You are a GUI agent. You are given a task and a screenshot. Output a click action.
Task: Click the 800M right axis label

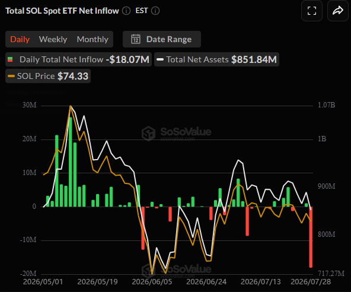tap(326, 234)
